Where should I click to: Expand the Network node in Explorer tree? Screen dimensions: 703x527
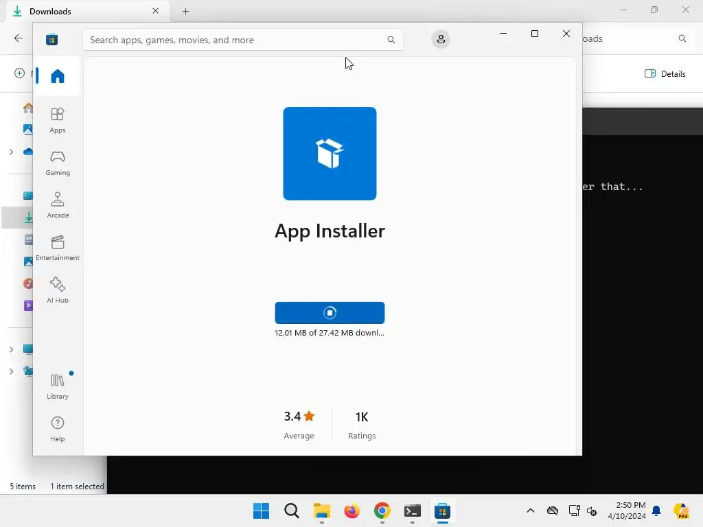point(11,371)
